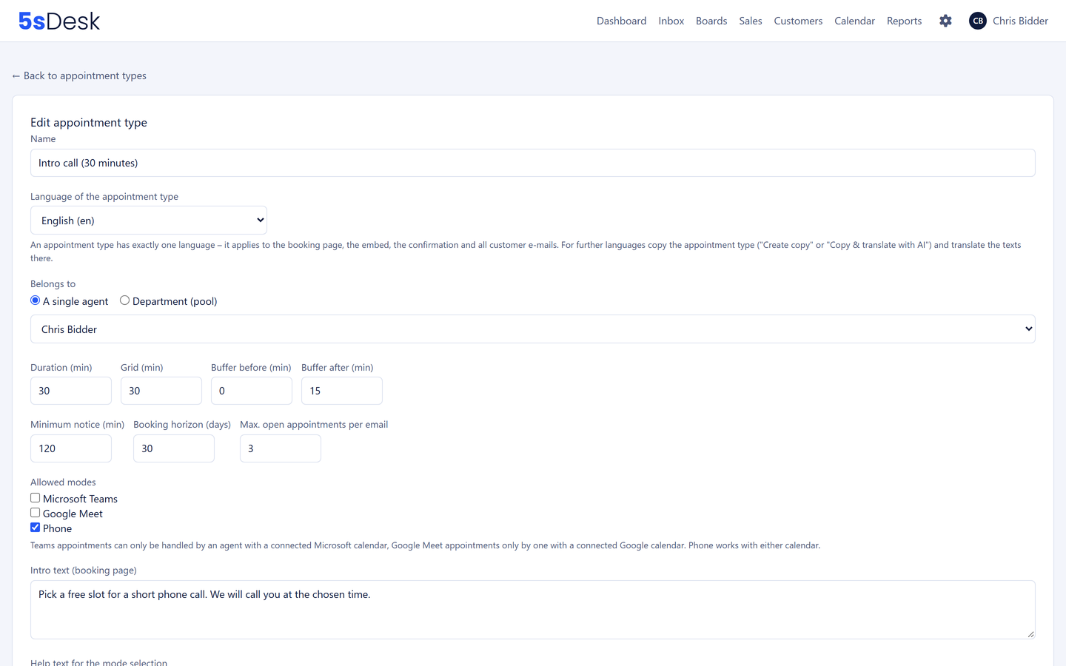The height and width of the screenshot is (666, 1066).
Task: Open the Reports navigation item
Action: [905, 21]
